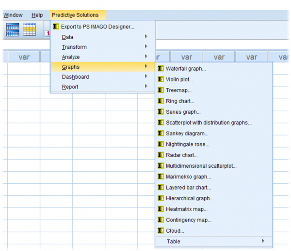Open the Help menu
This screenshot has width=291, height=251.
click(x=37, y=15)
